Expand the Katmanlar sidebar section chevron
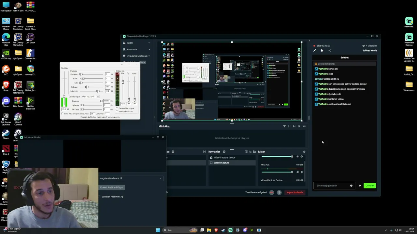The image size is (417, 234). (149, 49)
